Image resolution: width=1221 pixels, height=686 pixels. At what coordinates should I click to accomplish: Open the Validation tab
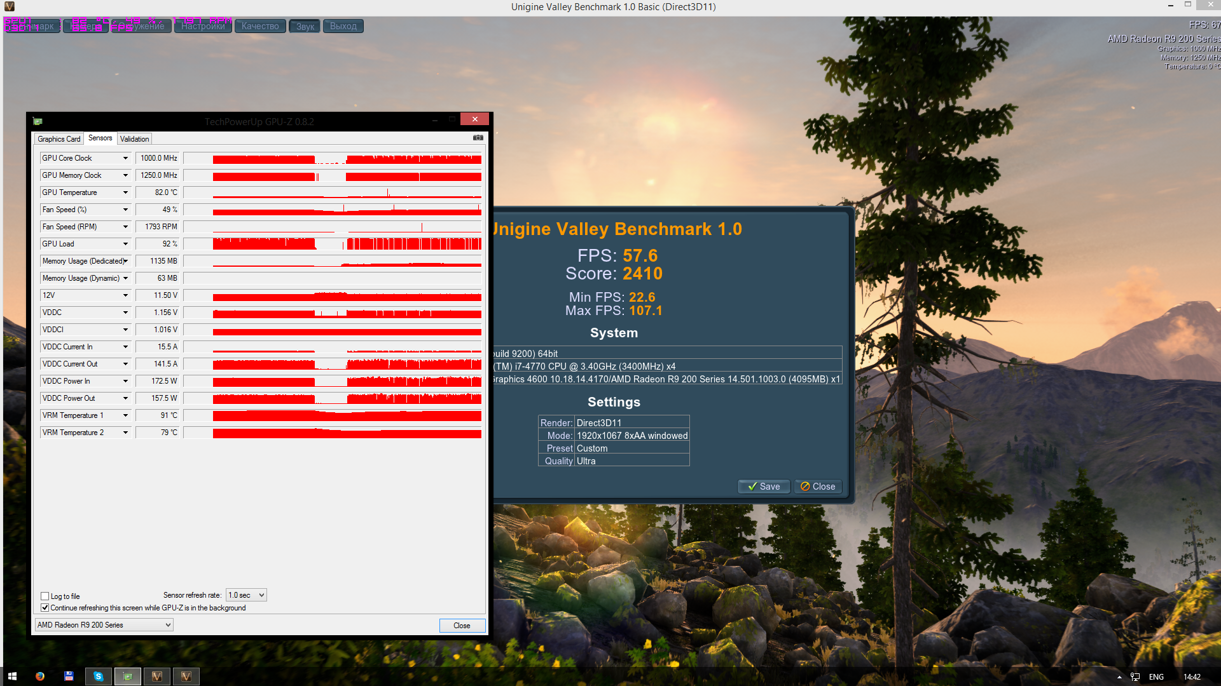coord(134,139)
